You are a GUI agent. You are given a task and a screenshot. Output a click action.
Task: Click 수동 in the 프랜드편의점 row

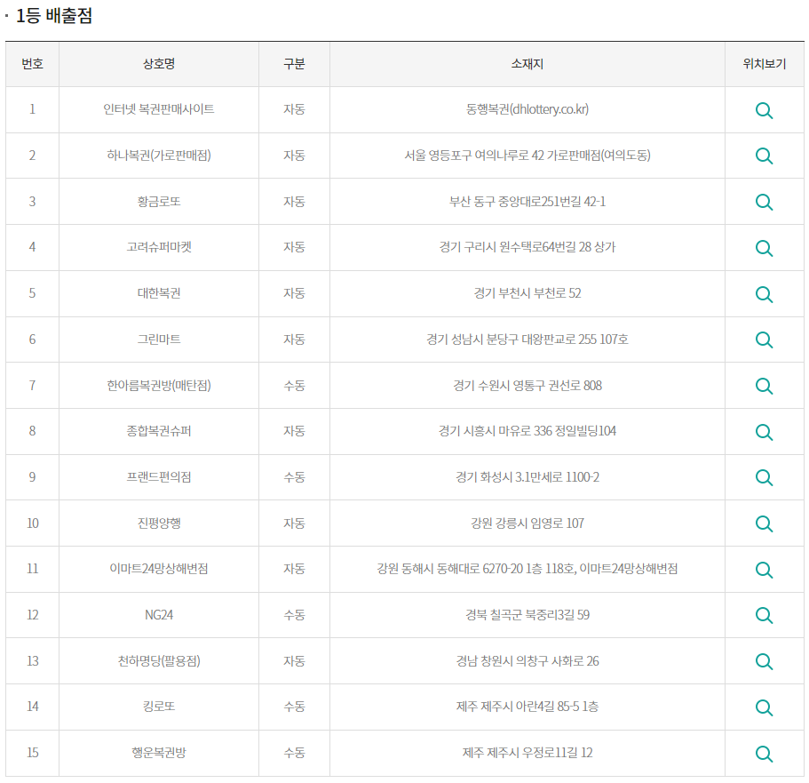click(294, 476)
